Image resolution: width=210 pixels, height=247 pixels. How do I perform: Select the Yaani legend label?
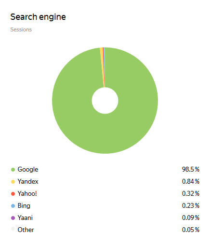[x=25, y=218]
